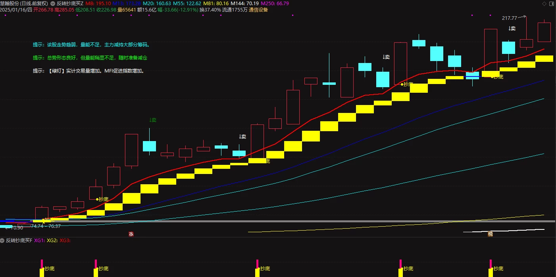
Task: Click the stock title 楚翰股份 (日线.前复权)
Action: [x=24, y=3]
